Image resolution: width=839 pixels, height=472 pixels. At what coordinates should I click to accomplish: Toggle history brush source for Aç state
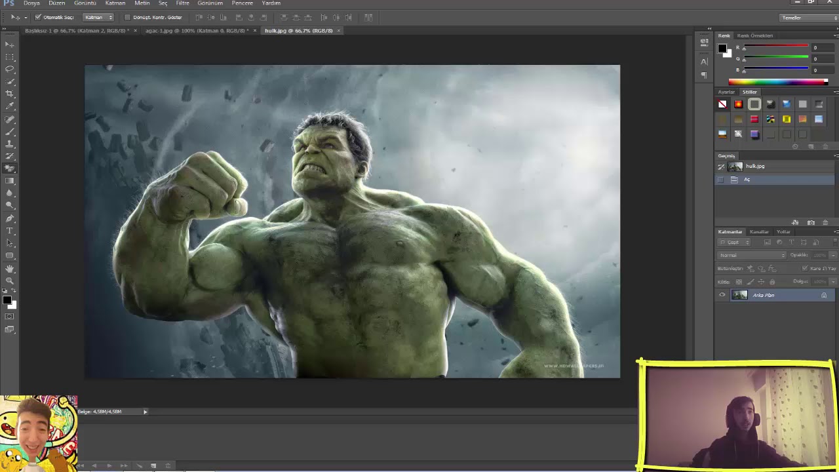[721, 180]
